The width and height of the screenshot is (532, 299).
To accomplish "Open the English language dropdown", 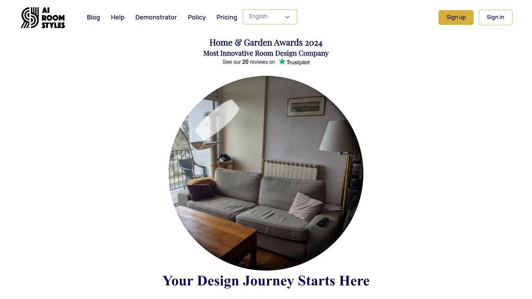I will pyautogui.click(x=270, y=17).
